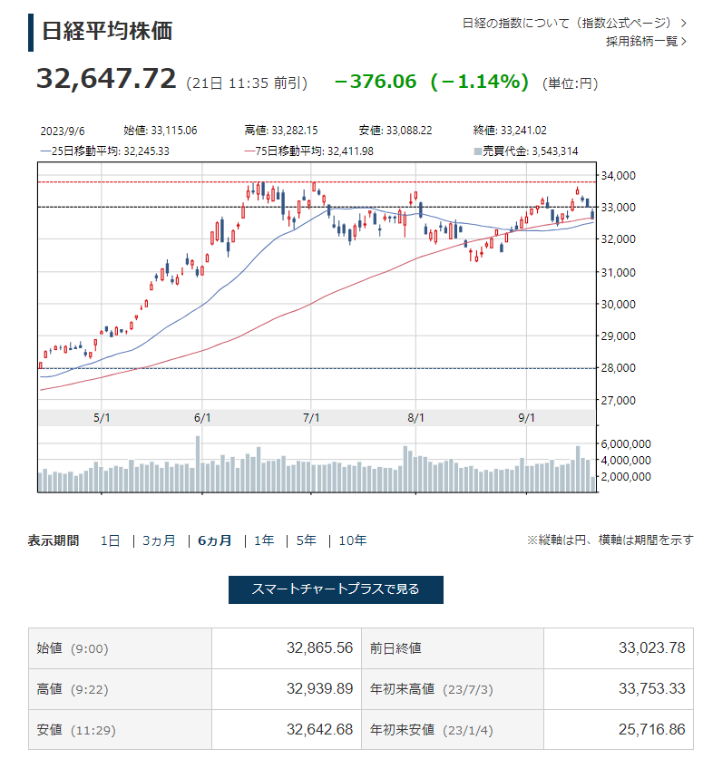Select 6ヵ月 display period
Viewport: 703px width, 759px height.
(214, 540)
